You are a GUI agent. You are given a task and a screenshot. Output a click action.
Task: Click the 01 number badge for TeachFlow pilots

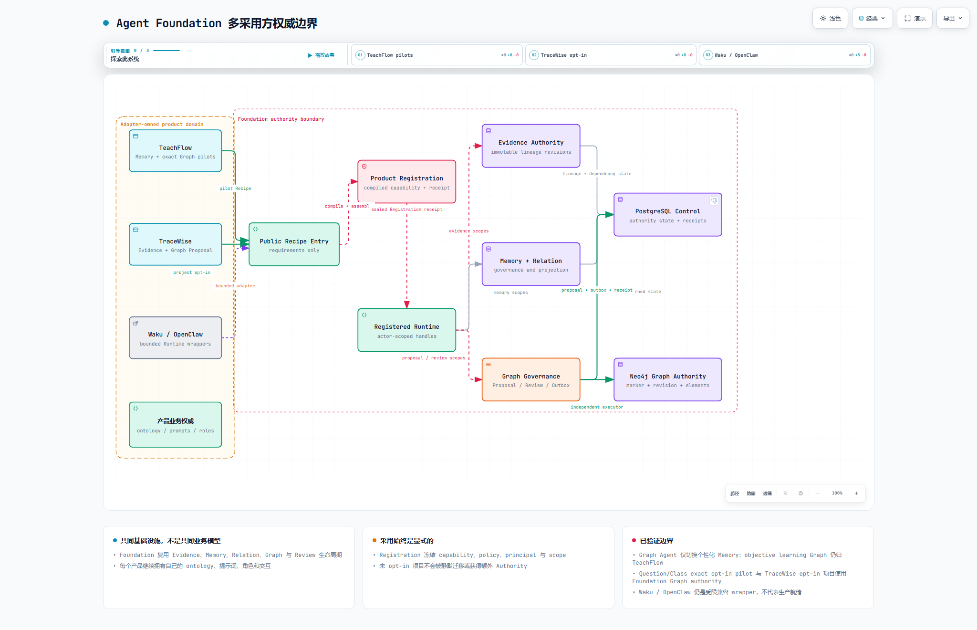[x=360, y=55]
